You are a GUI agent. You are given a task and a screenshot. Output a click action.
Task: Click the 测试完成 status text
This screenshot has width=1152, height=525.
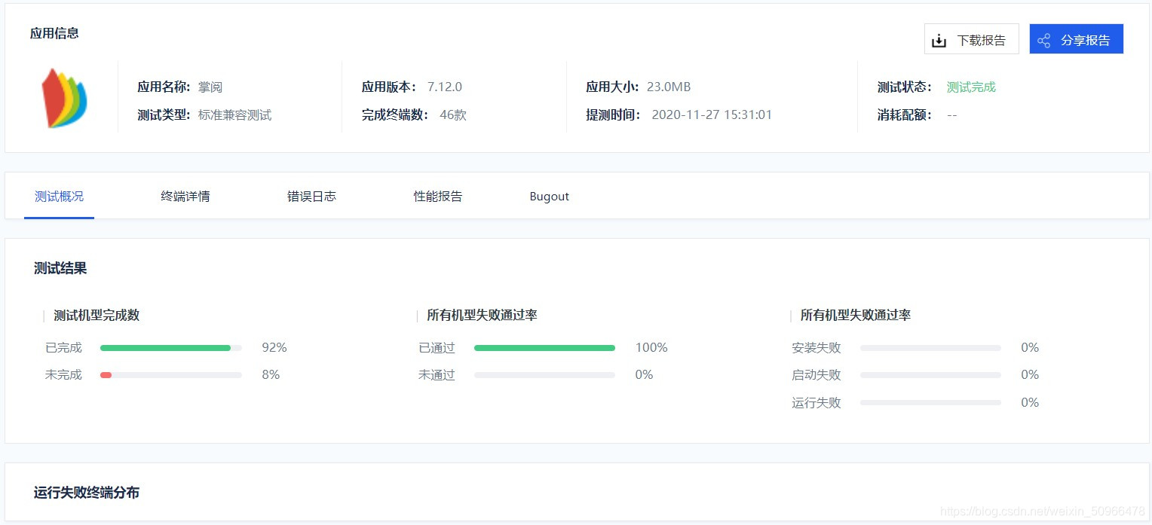971,87
